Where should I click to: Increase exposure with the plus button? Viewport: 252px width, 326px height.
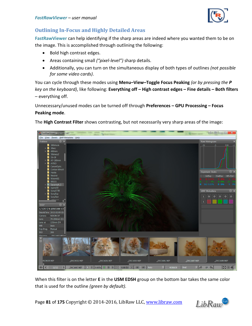[x=132, y=267]
